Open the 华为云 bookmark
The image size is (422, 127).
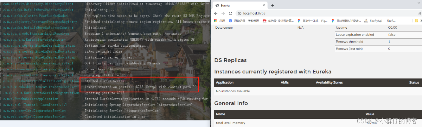[x=278, y=20]
